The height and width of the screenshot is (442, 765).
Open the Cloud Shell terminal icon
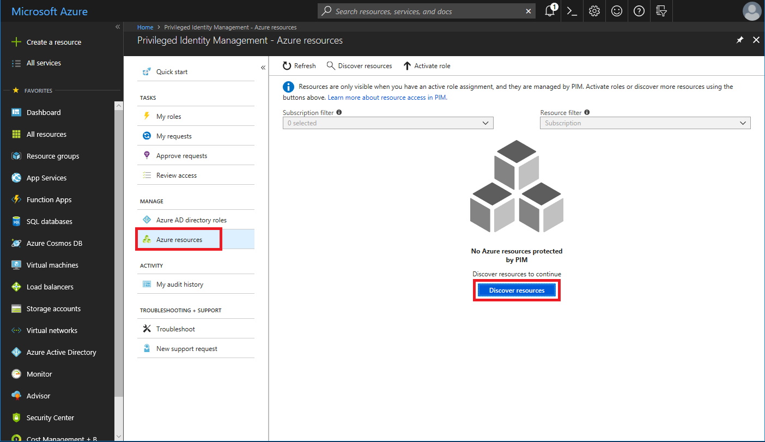point(572,11)
